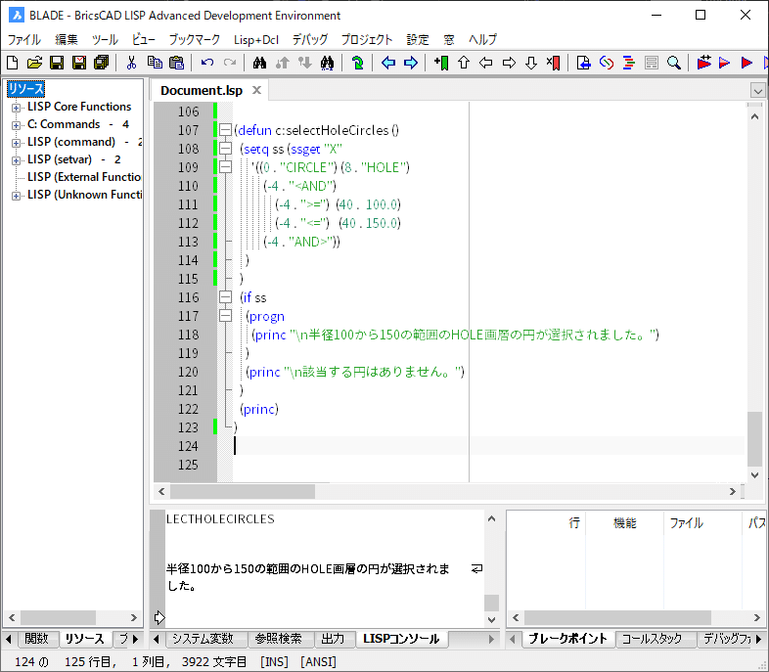
Task: Expand the LISP Core Functions tree node
Action: (16, 108)
